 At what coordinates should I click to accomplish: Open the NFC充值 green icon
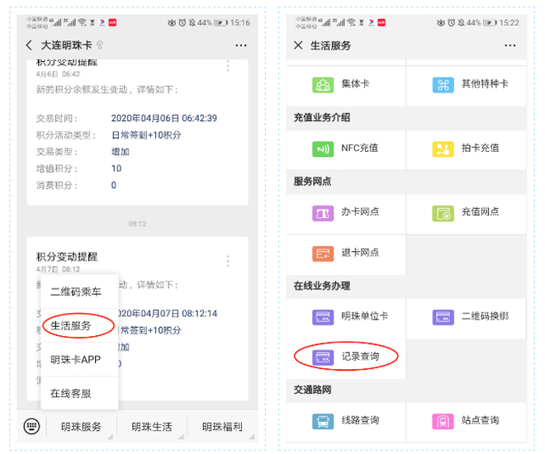tap(322, 149)
